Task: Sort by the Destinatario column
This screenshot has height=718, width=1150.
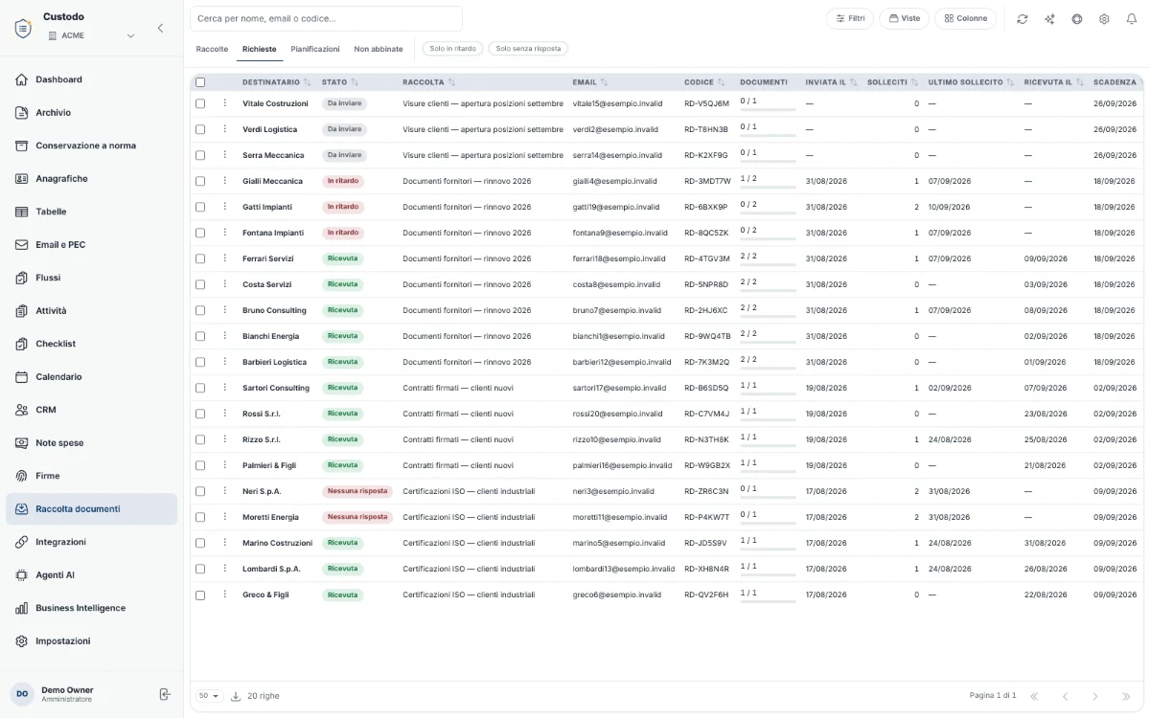Action: (x=276, y=82)
